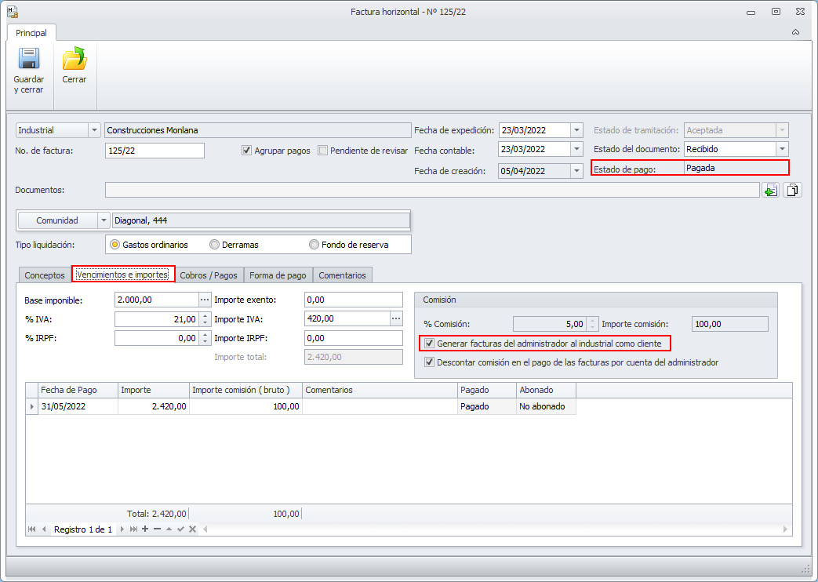Open the Industrial type dropdown

click(95, 130)
